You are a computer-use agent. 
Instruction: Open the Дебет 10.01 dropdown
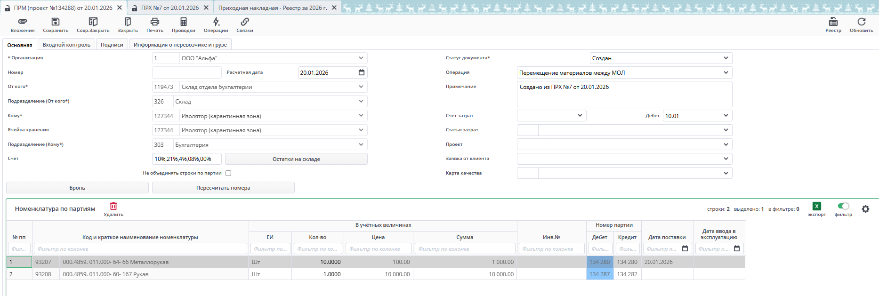point(726,116)
